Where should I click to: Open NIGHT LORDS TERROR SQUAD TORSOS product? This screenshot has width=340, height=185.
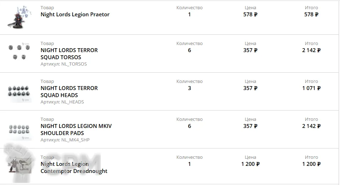click(x=69, y=54)
